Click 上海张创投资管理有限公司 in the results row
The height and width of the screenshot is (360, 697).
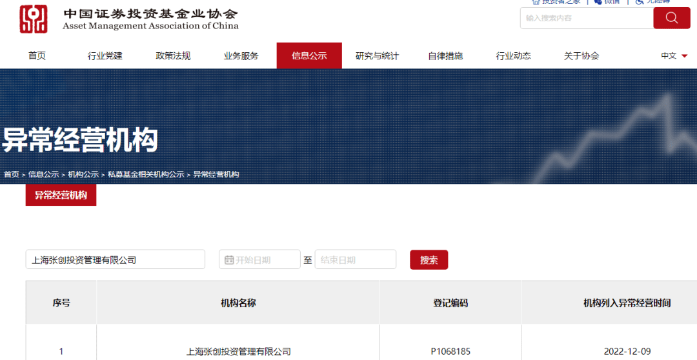tap(238, 352)
